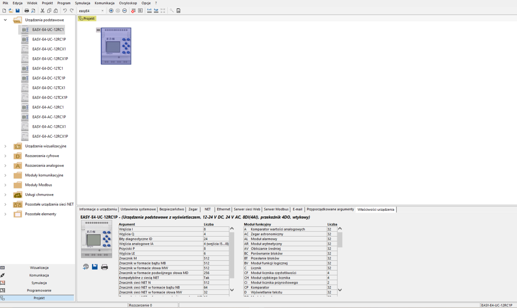
Task: Click the Zoom out minus icon
Action: [x=125, y=11]
